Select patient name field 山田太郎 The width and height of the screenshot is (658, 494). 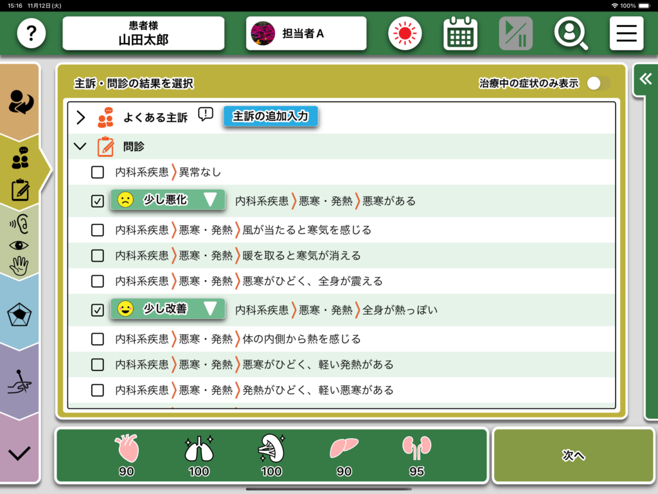tap(143, 33)
